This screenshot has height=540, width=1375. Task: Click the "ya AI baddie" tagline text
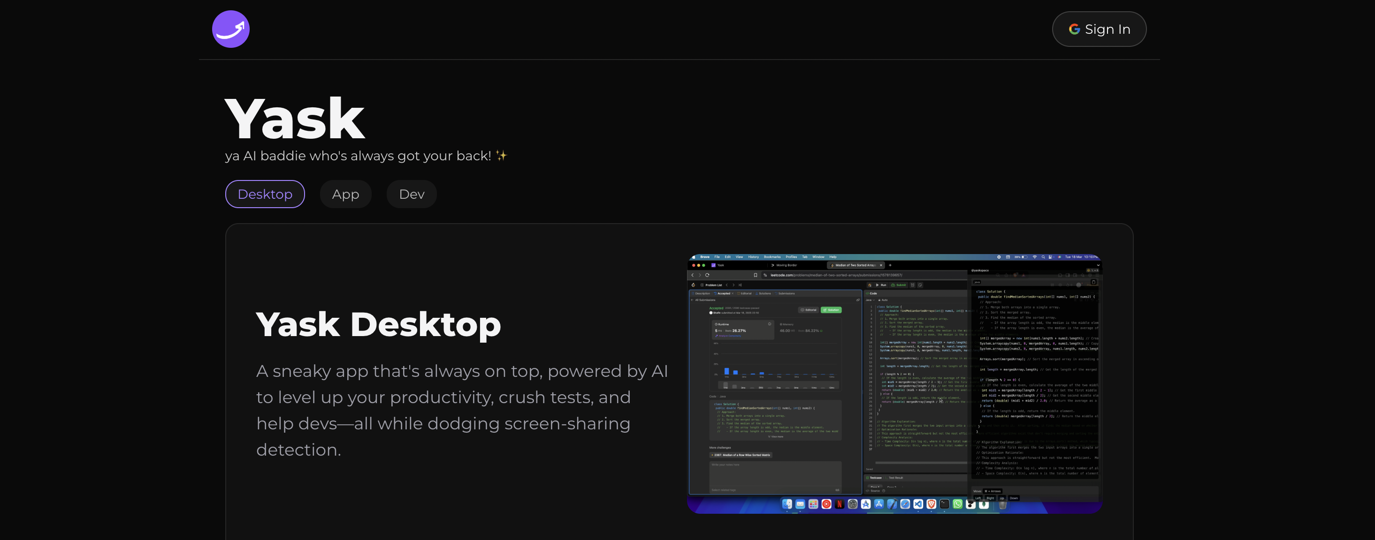366,156
